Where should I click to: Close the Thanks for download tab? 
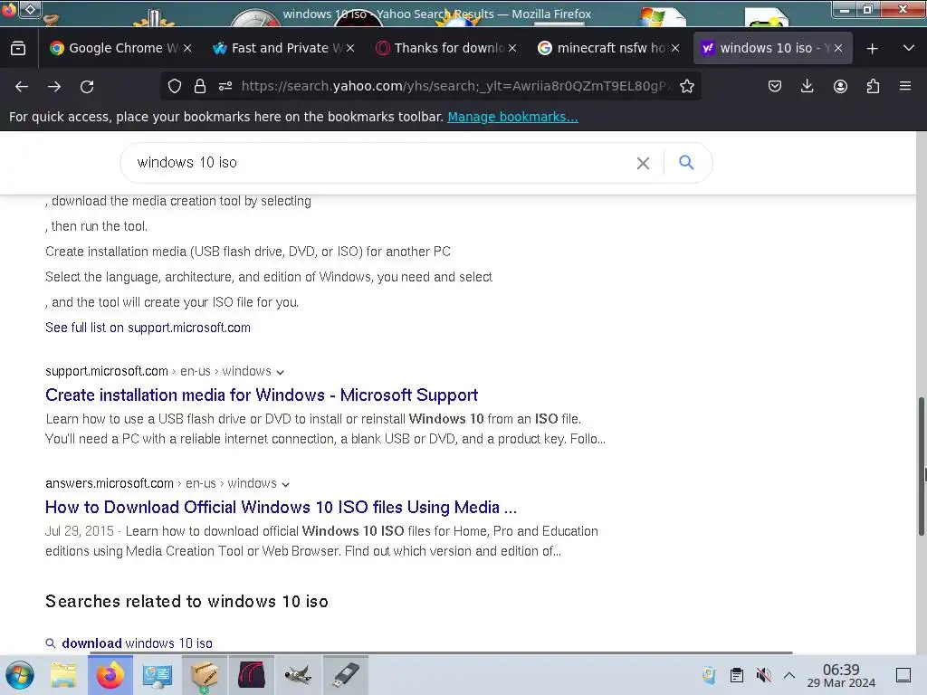click(512, 49)
